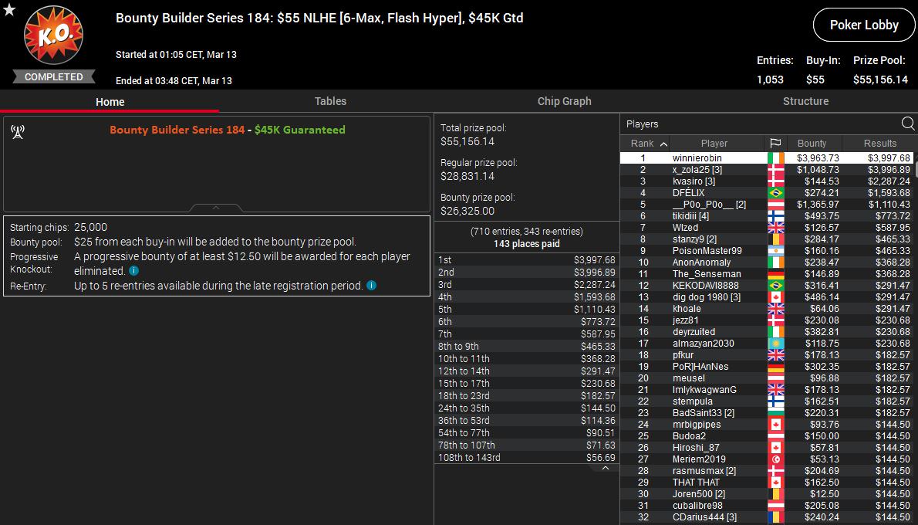Switch to the Tables tab

tap(330, 101)
